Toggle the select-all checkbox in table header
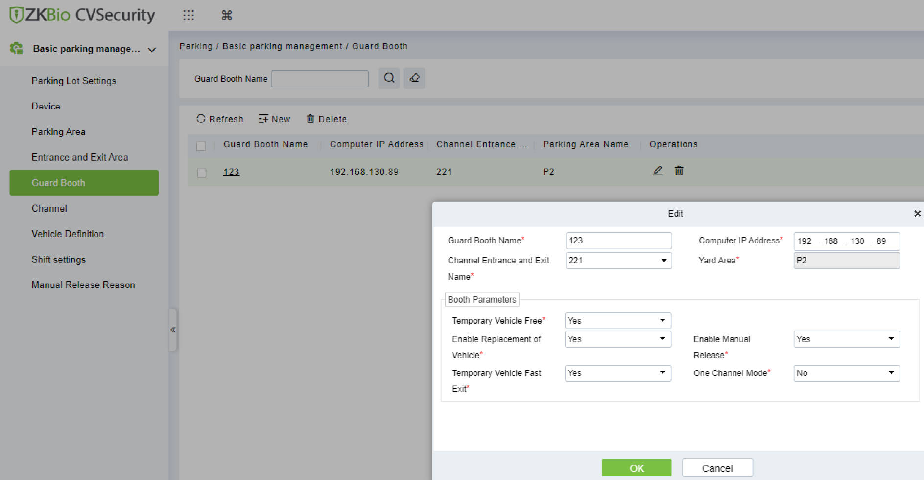Image resolution: width=924 pixels, height=480 pixels. coord(201,146)
